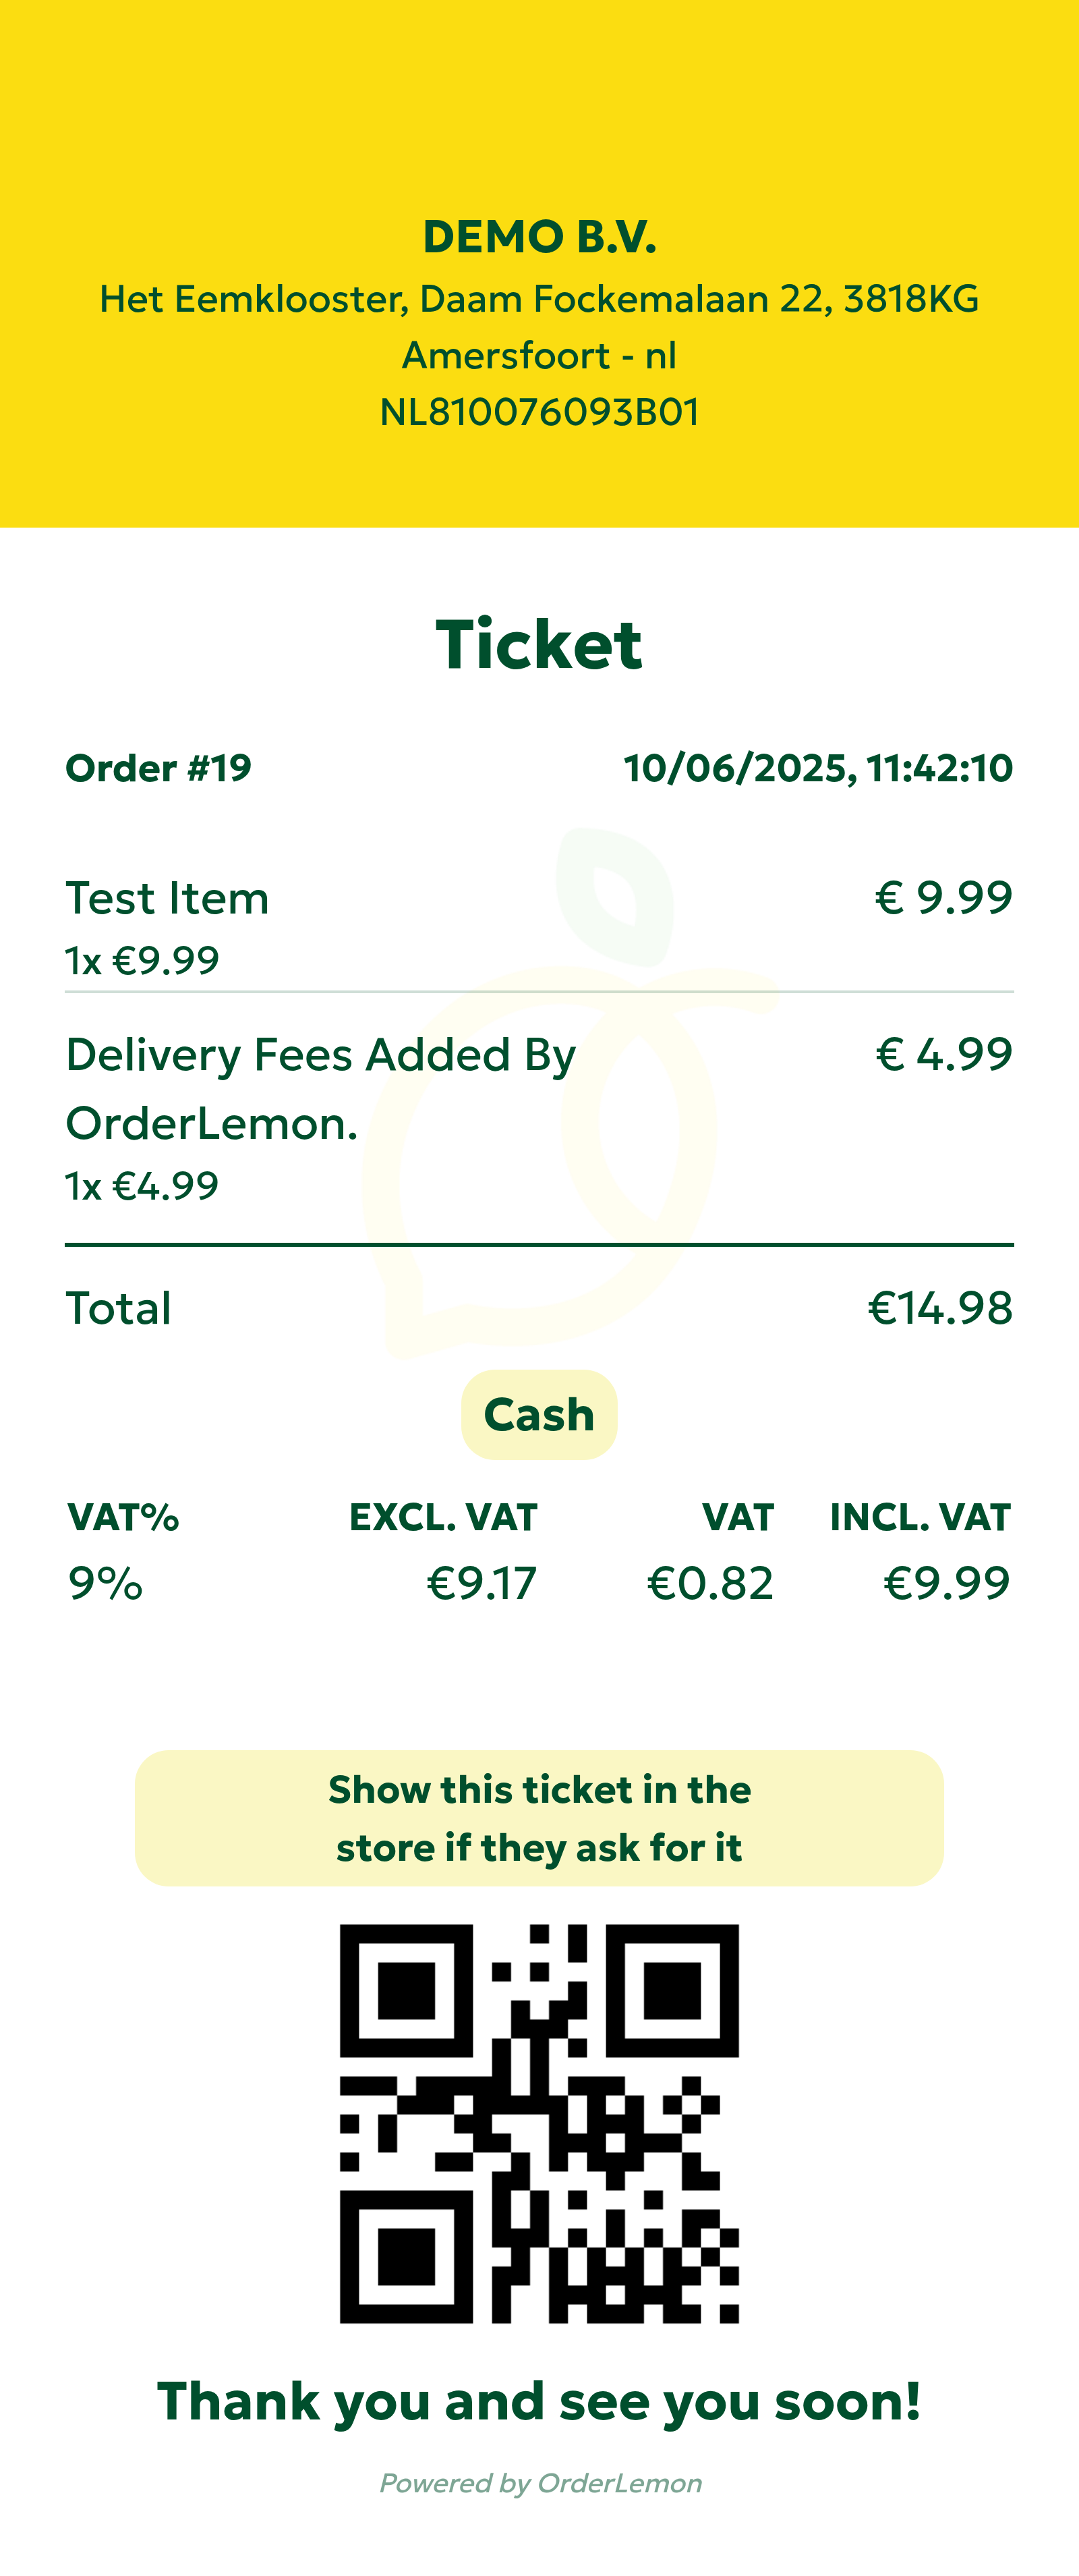Select the €14.98 total amount
This screenshot has height=2576, width=1079.
click(940, 1308)
